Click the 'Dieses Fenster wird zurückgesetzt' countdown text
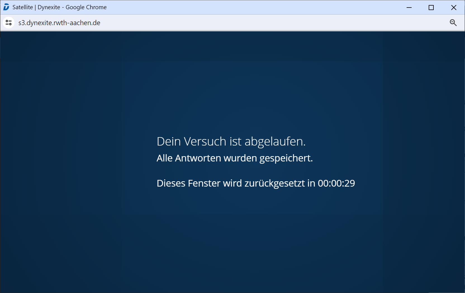 [256, 183]
